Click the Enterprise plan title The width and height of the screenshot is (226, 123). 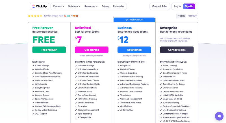[x=169, y=28]
